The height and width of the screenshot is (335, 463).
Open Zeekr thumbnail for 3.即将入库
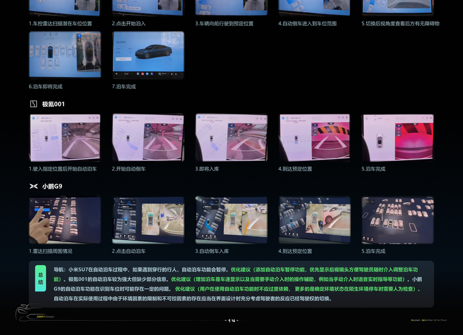click(231, 137)
